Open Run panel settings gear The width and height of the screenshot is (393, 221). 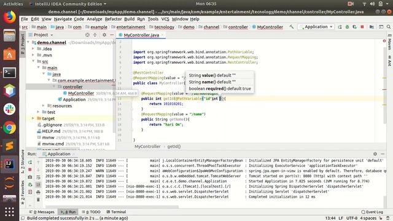click(x=375, y=154)
